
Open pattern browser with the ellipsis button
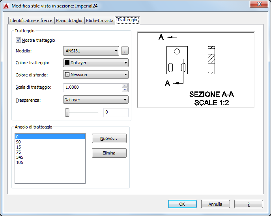click(125, 51)
